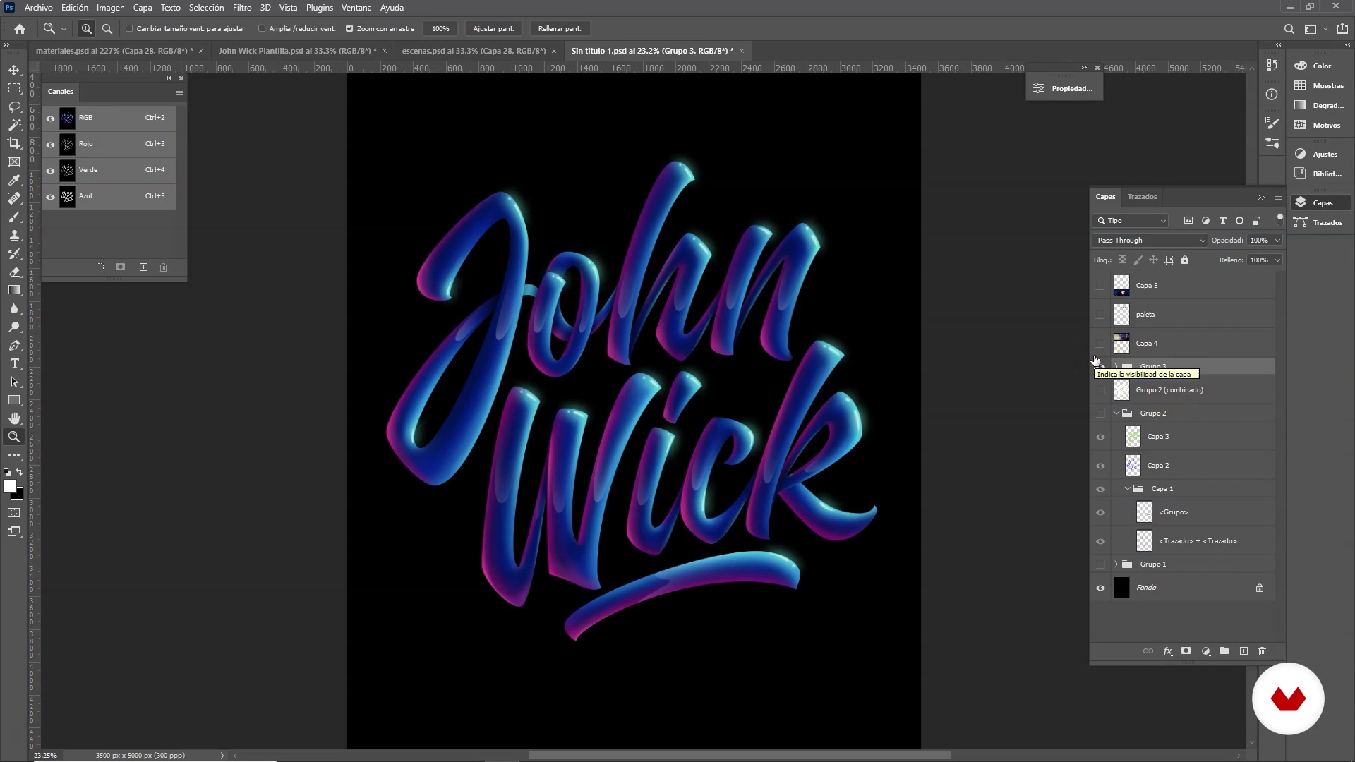Select the Brush tool
1355x762 pixels.
point(14,217)
